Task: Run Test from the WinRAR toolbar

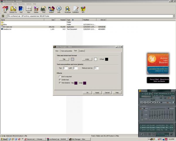Action: 21,10
